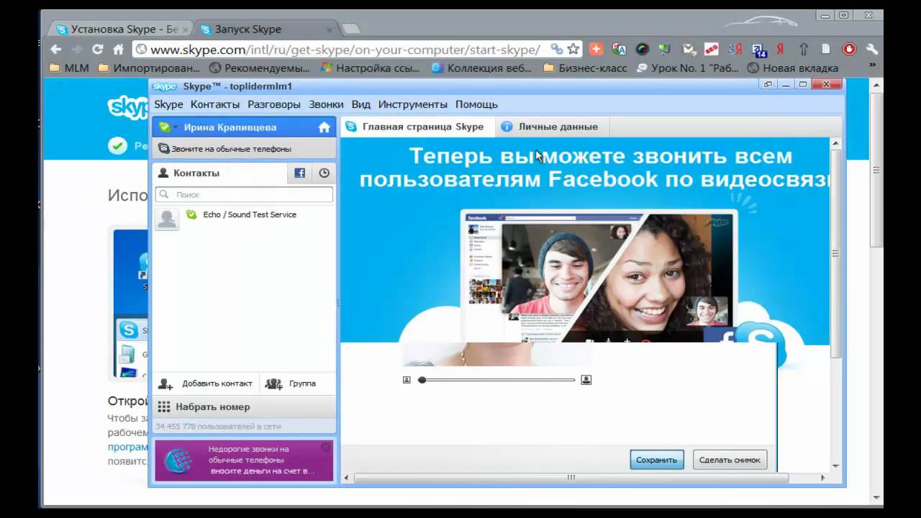Click the Chrome wrench settings icon

872,49
